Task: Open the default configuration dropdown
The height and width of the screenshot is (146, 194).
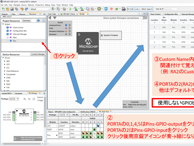Action: (x=40, y=9)
